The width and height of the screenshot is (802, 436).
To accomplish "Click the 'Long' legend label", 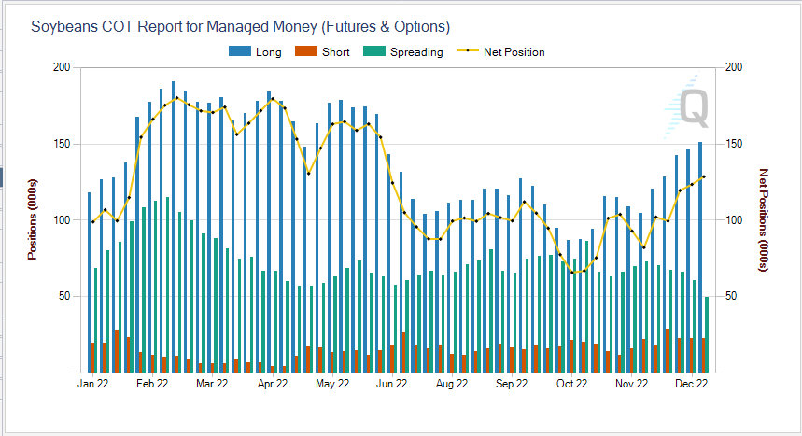I will pos(269,52).
